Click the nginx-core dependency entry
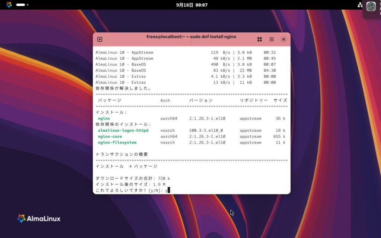Screen dimensions: 381x238 point(110,136)
